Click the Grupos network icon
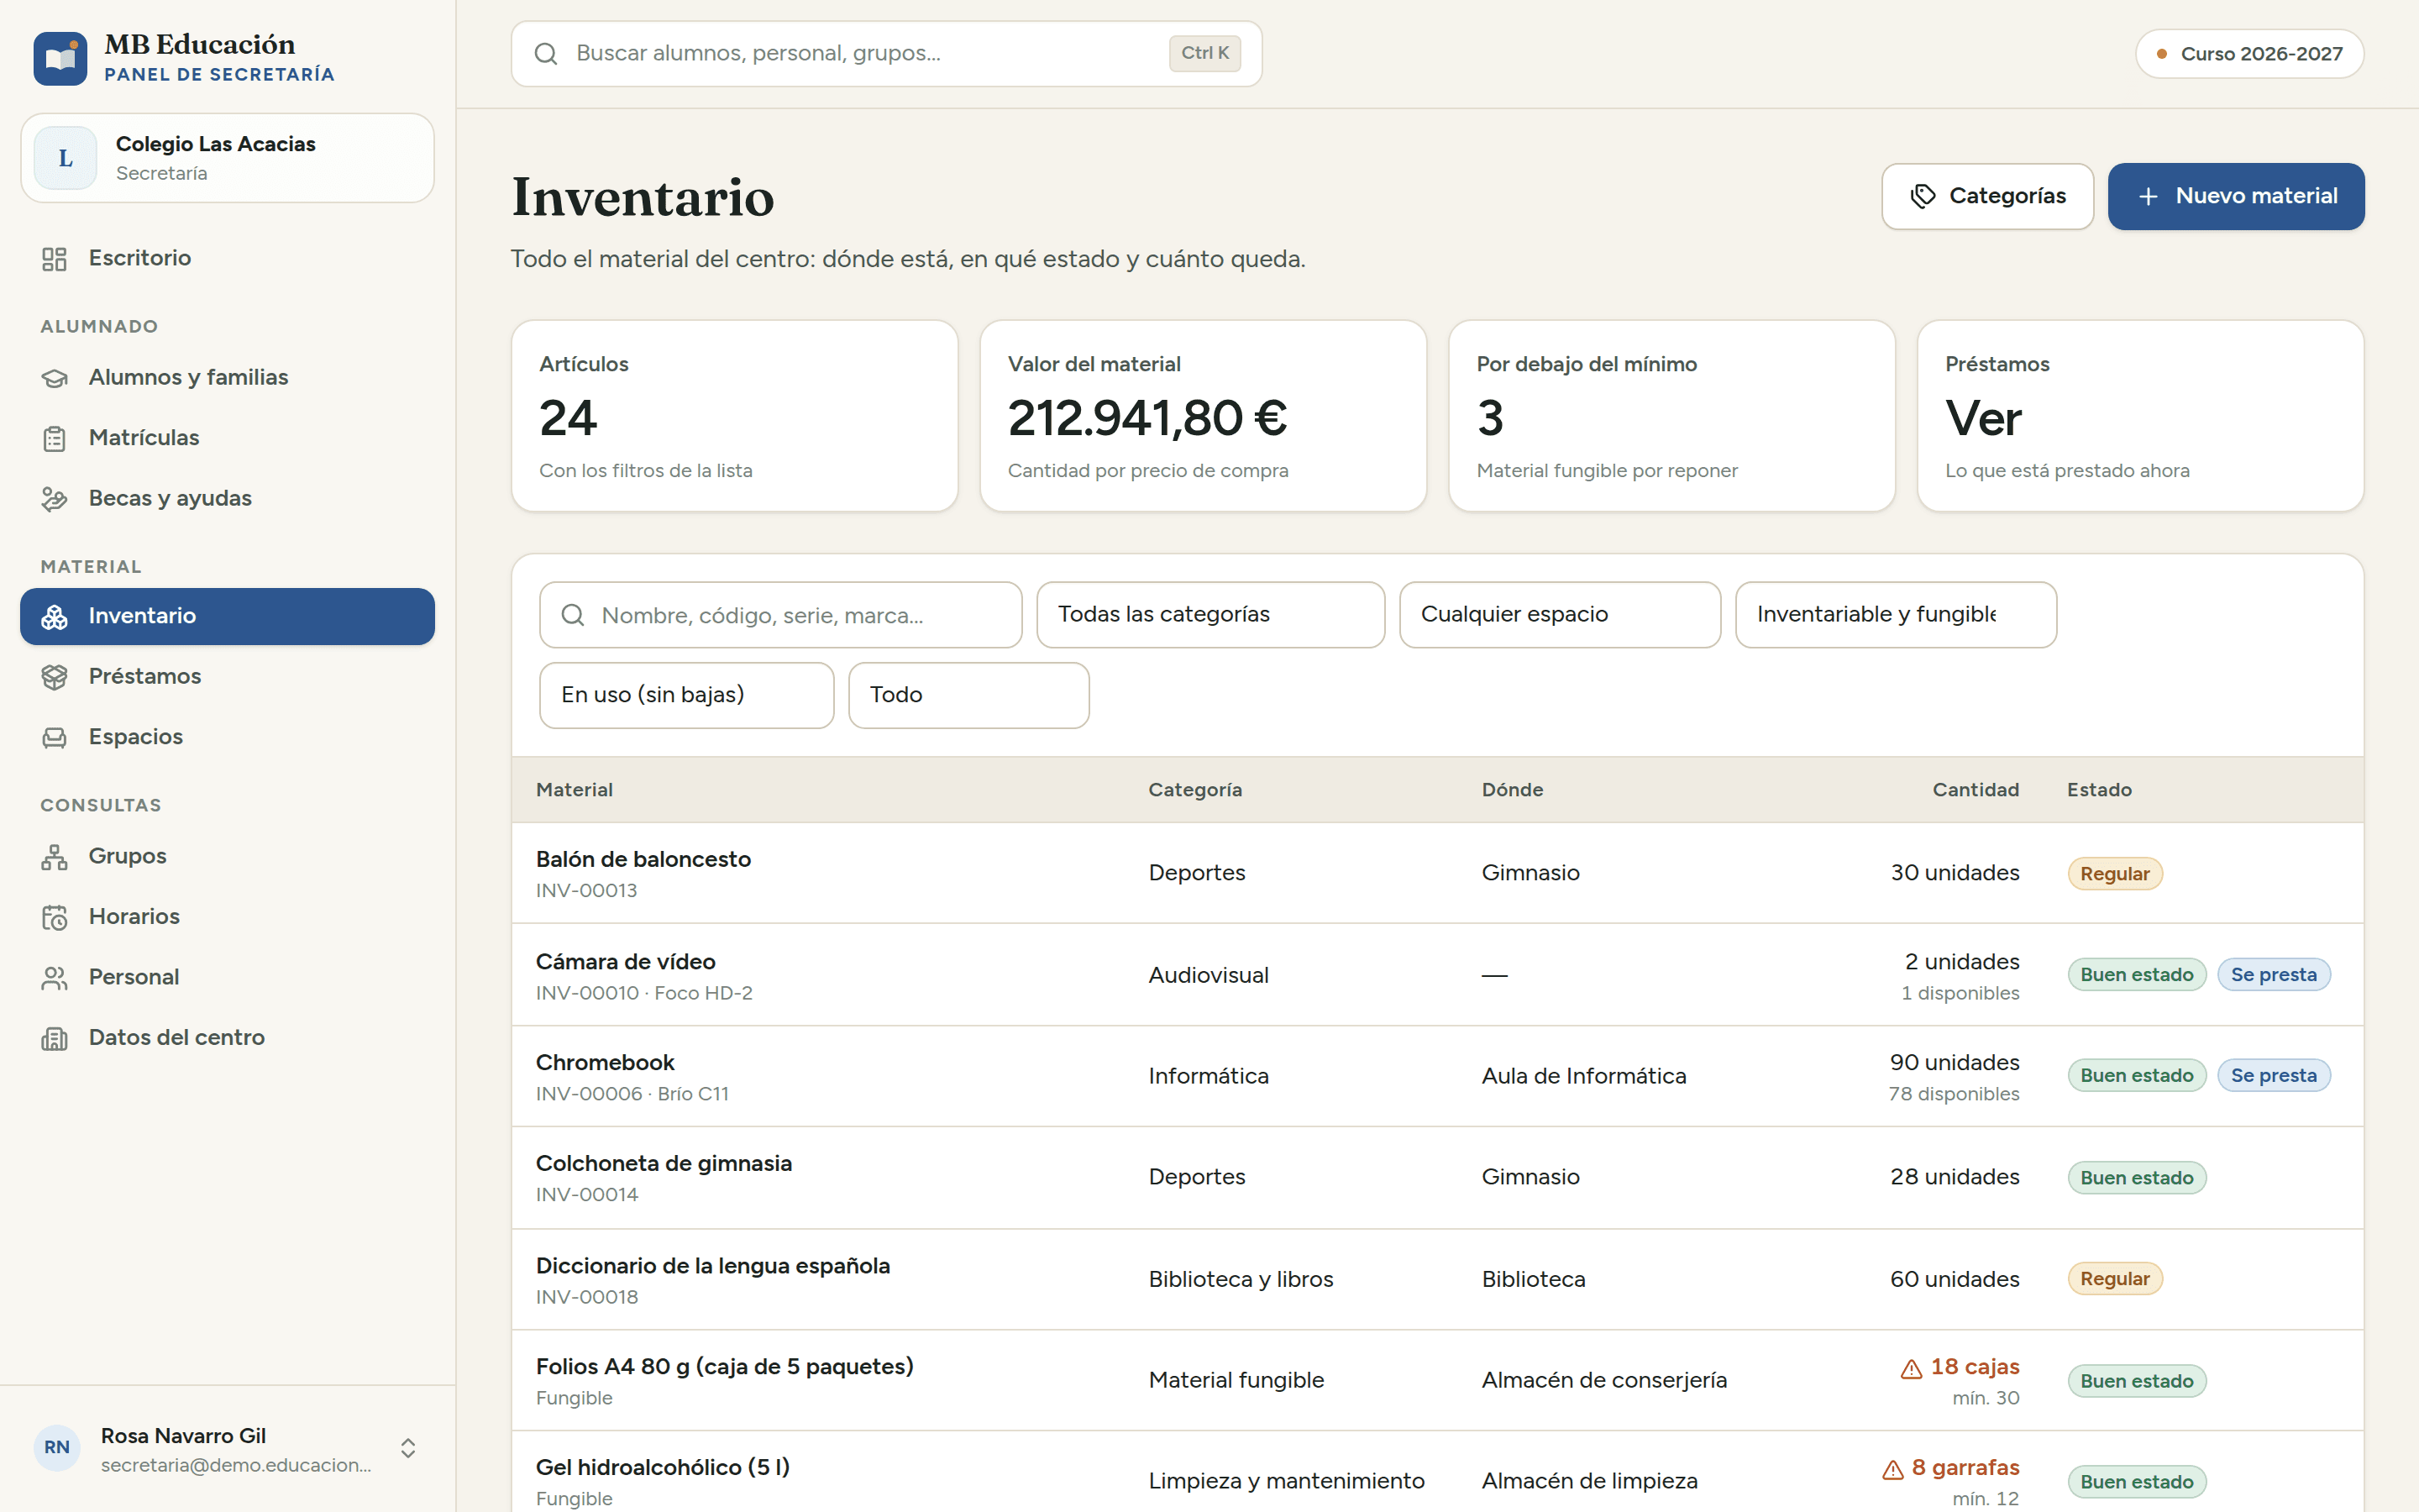The height and width of the screenshot is (1512, 2419). [54, 857]
